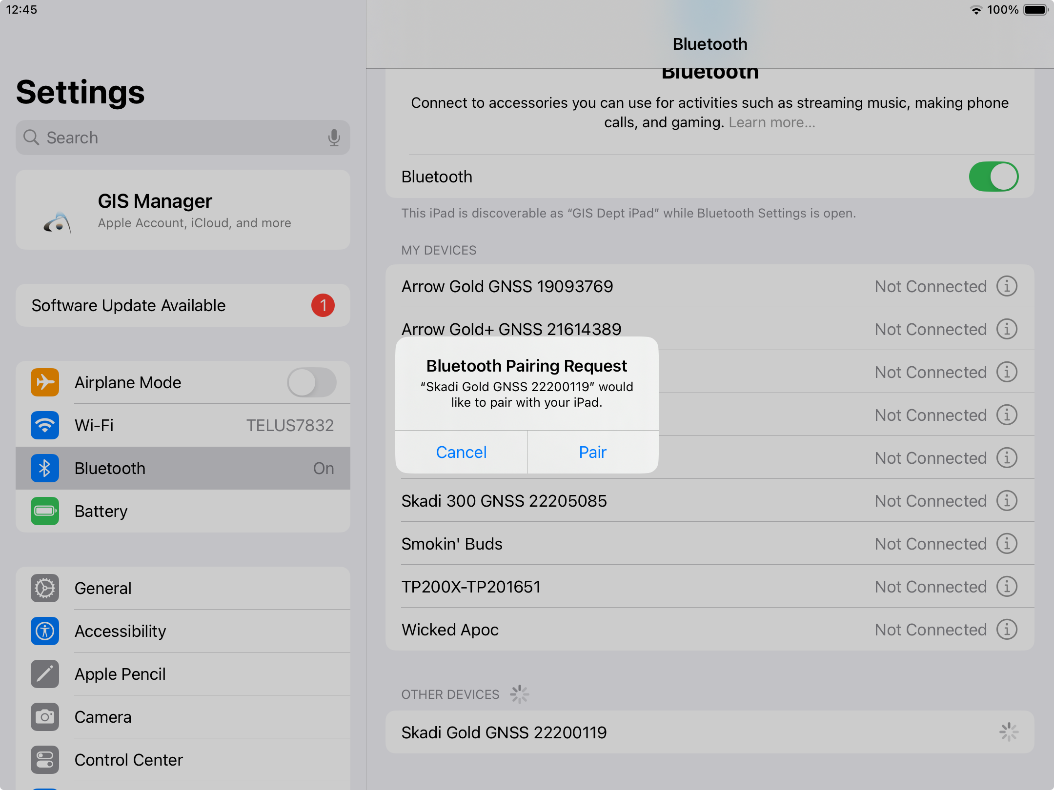Tap the Wi-Fi icon in sidebar
The width and height of the screenshot is (1054, 790).
click(45, 425)
